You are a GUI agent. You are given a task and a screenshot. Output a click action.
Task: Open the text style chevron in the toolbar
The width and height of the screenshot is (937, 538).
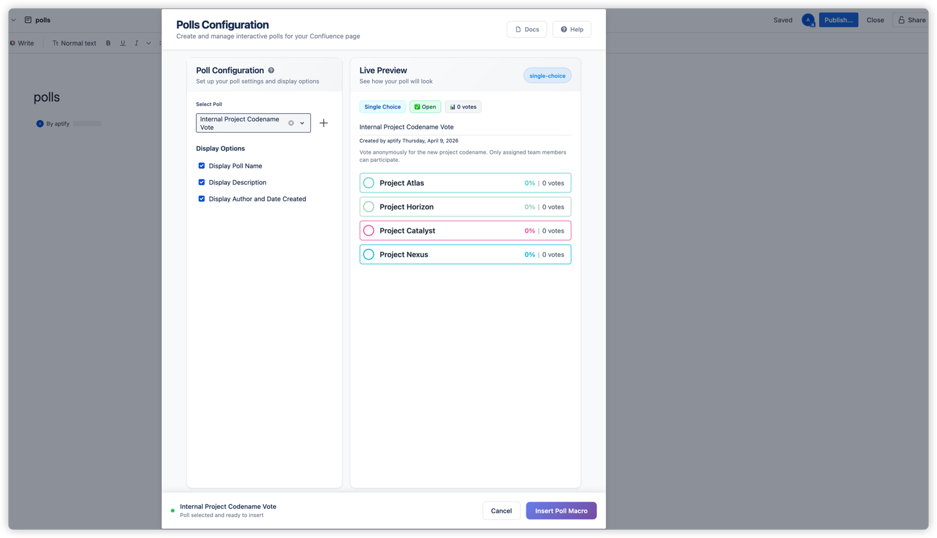point(148,43)
